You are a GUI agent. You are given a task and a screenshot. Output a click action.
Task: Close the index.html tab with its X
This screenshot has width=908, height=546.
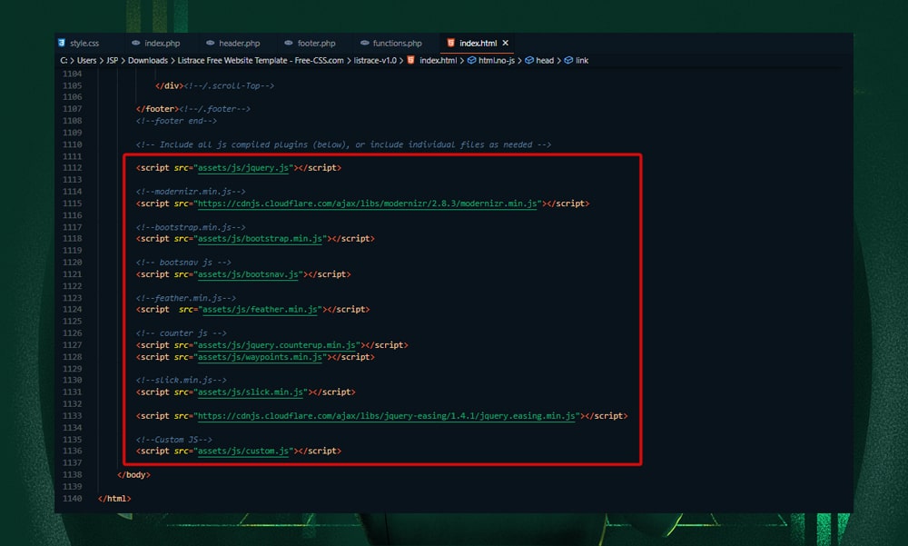point(506,42)
